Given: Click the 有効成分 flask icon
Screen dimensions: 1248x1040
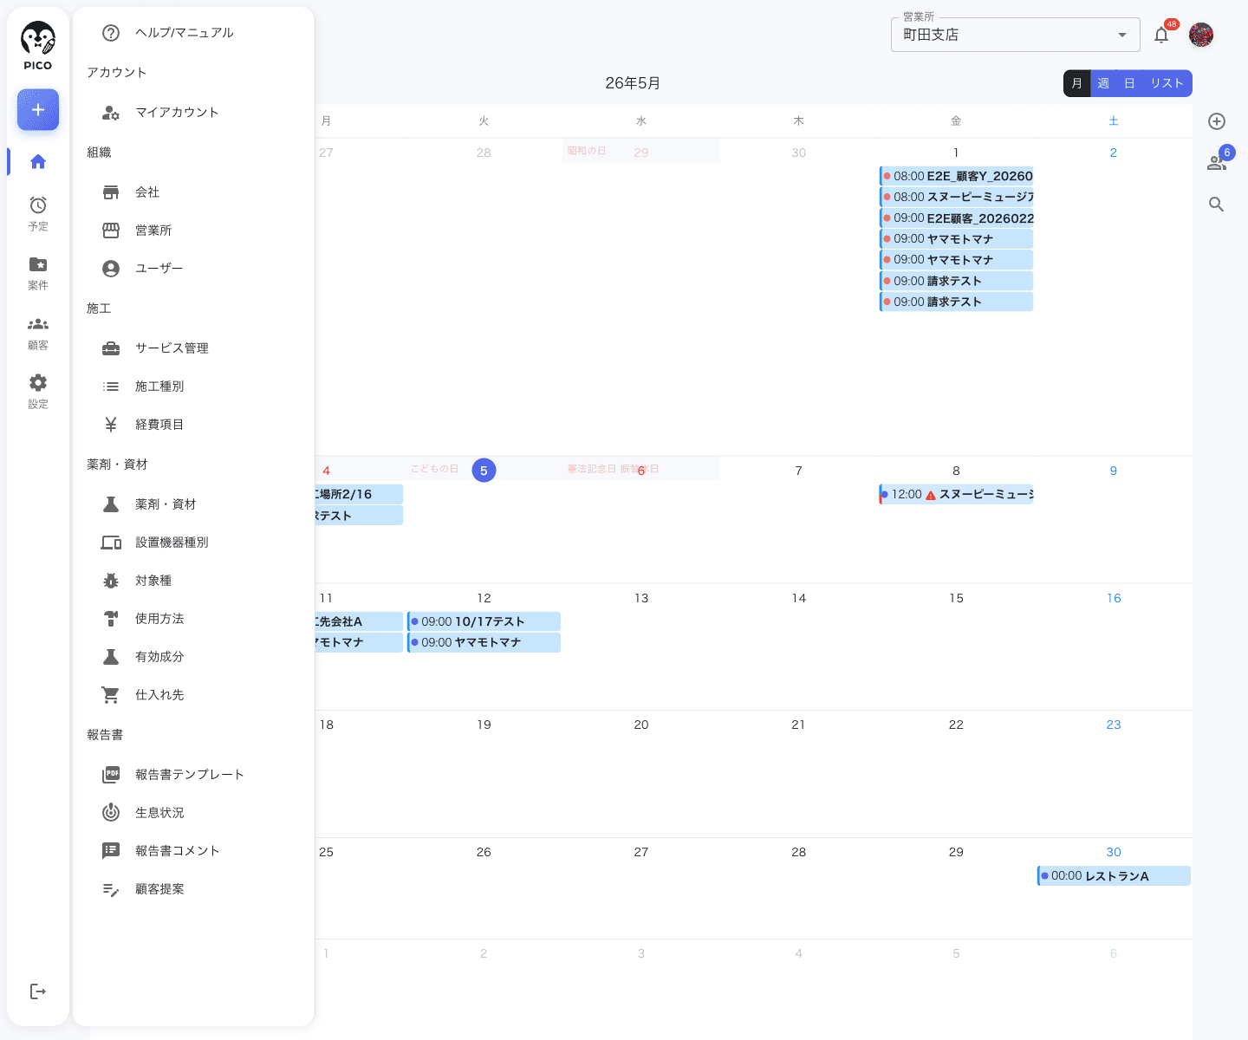Looking at the screenshot, I should coord(111,657).
